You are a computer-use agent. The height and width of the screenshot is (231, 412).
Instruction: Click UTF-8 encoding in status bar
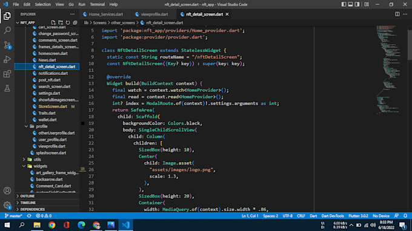tap(287, 216)
